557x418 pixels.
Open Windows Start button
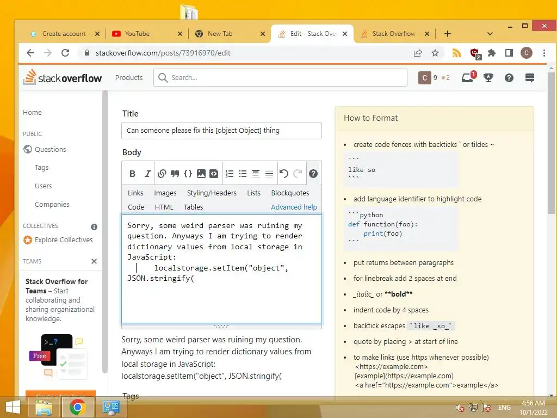click(13, 407)
